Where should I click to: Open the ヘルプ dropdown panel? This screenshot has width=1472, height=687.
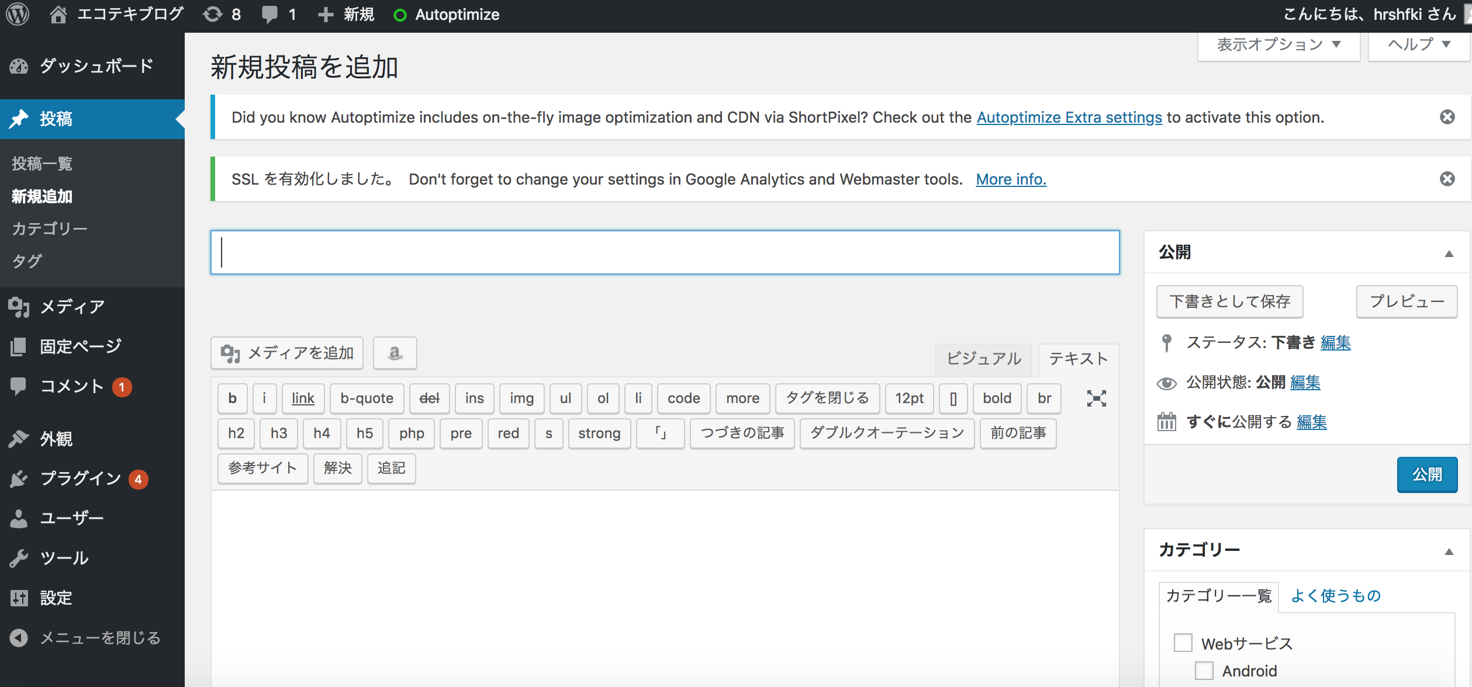(x=1419, y=44)
